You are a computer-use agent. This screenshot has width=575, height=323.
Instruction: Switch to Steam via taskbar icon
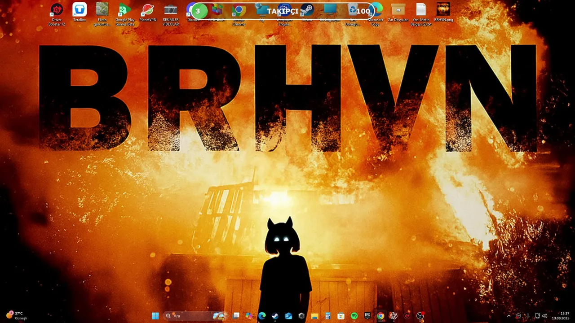[275, 316]
